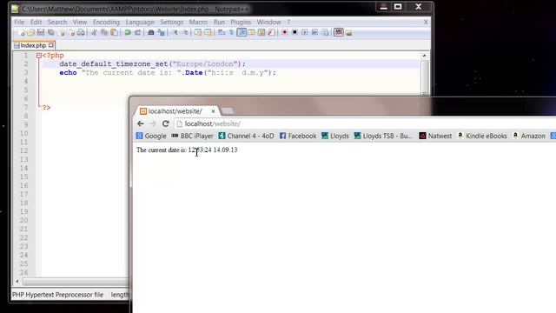Click the Zoom Out toolbar icon

(x=185, y=33)
